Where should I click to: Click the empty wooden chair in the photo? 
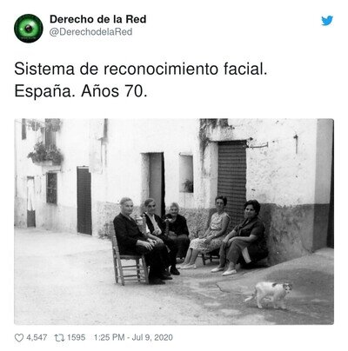[128, 261]
